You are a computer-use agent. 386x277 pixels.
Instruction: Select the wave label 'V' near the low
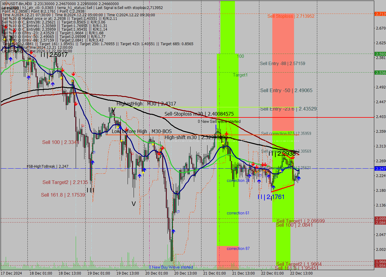(134, 204)
